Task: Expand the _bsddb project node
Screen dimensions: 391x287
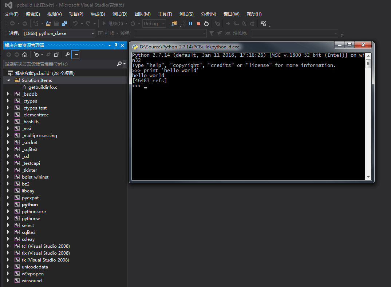Action: (8, 94)
